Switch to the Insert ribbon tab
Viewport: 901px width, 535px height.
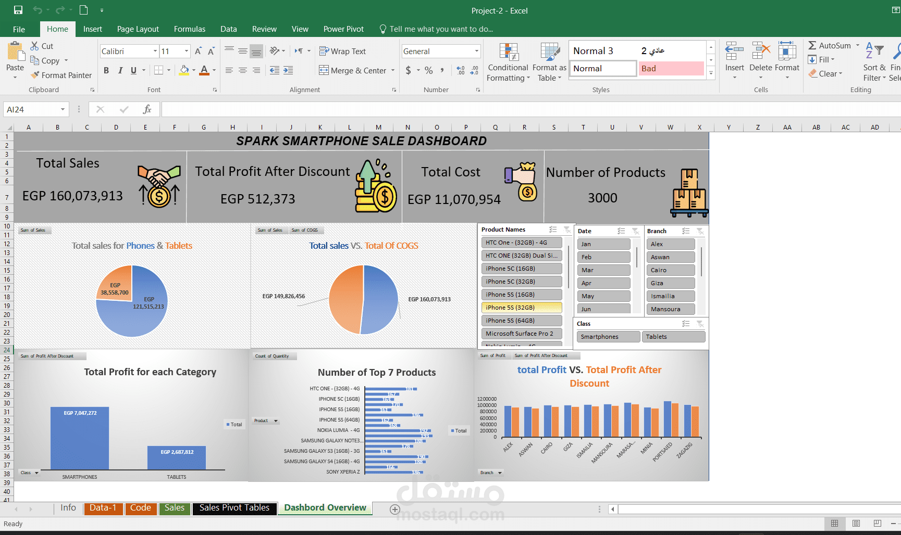[93, 29]
